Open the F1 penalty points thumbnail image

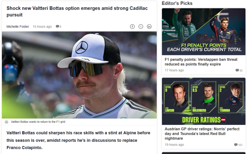(204, 32)
